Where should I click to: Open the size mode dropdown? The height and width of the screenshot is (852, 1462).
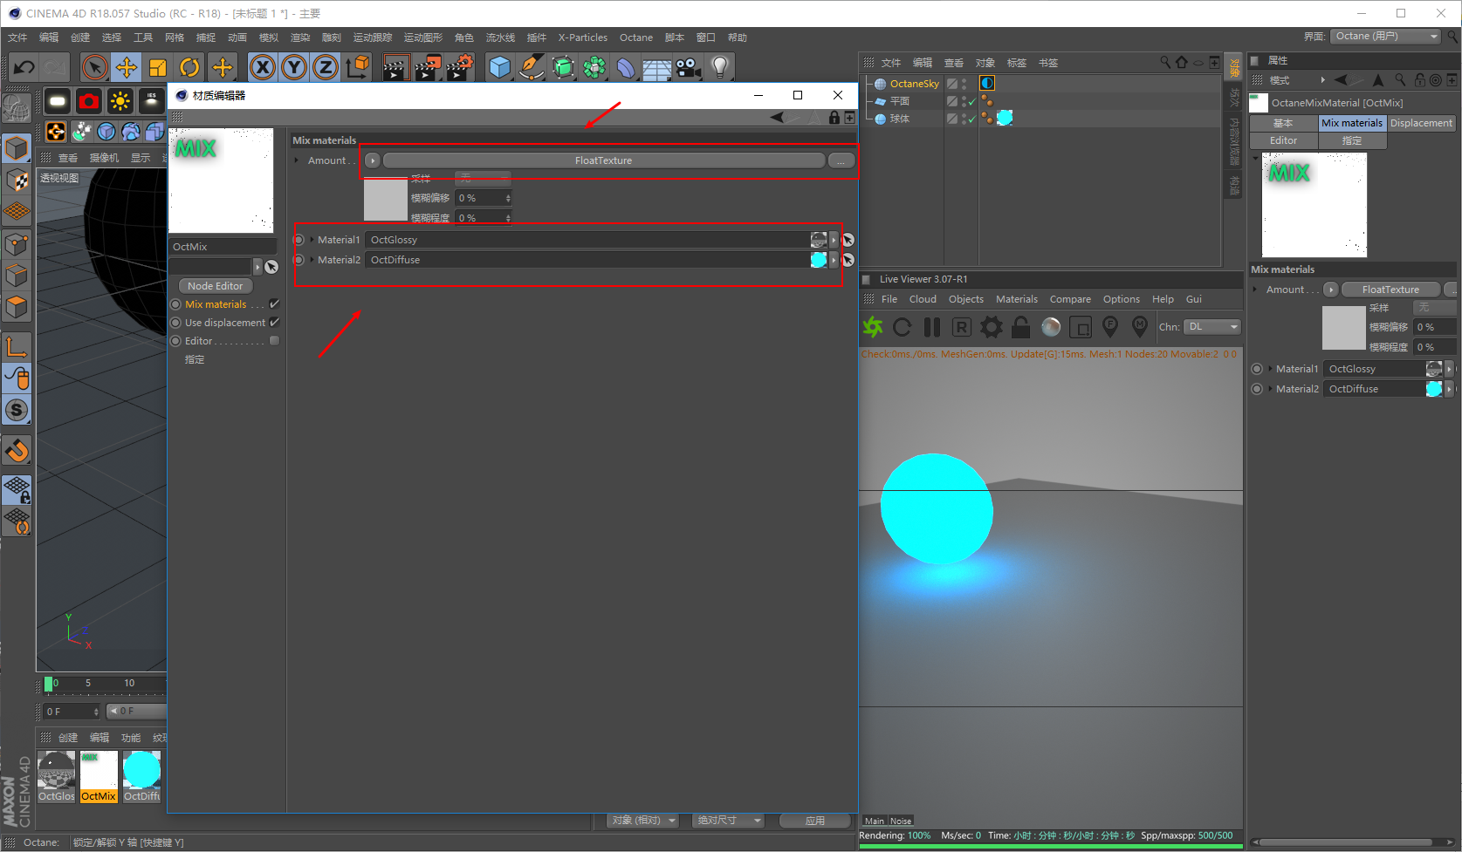[x=729, y=821]
